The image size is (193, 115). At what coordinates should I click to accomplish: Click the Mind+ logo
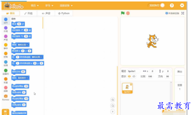14,6
